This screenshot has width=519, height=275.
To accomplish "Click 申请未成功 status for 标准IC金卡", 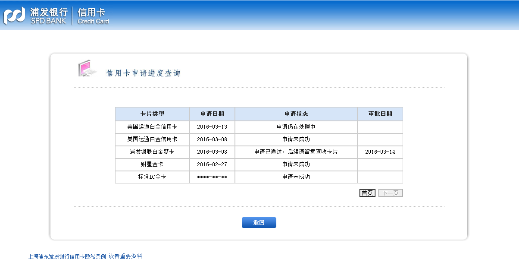I will pyautogui.click(x=296, y=177).
